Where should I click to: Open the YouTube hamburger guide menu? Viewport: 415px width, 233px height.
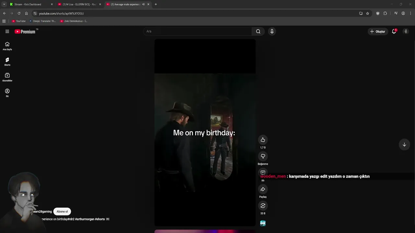tap(7, 31)
